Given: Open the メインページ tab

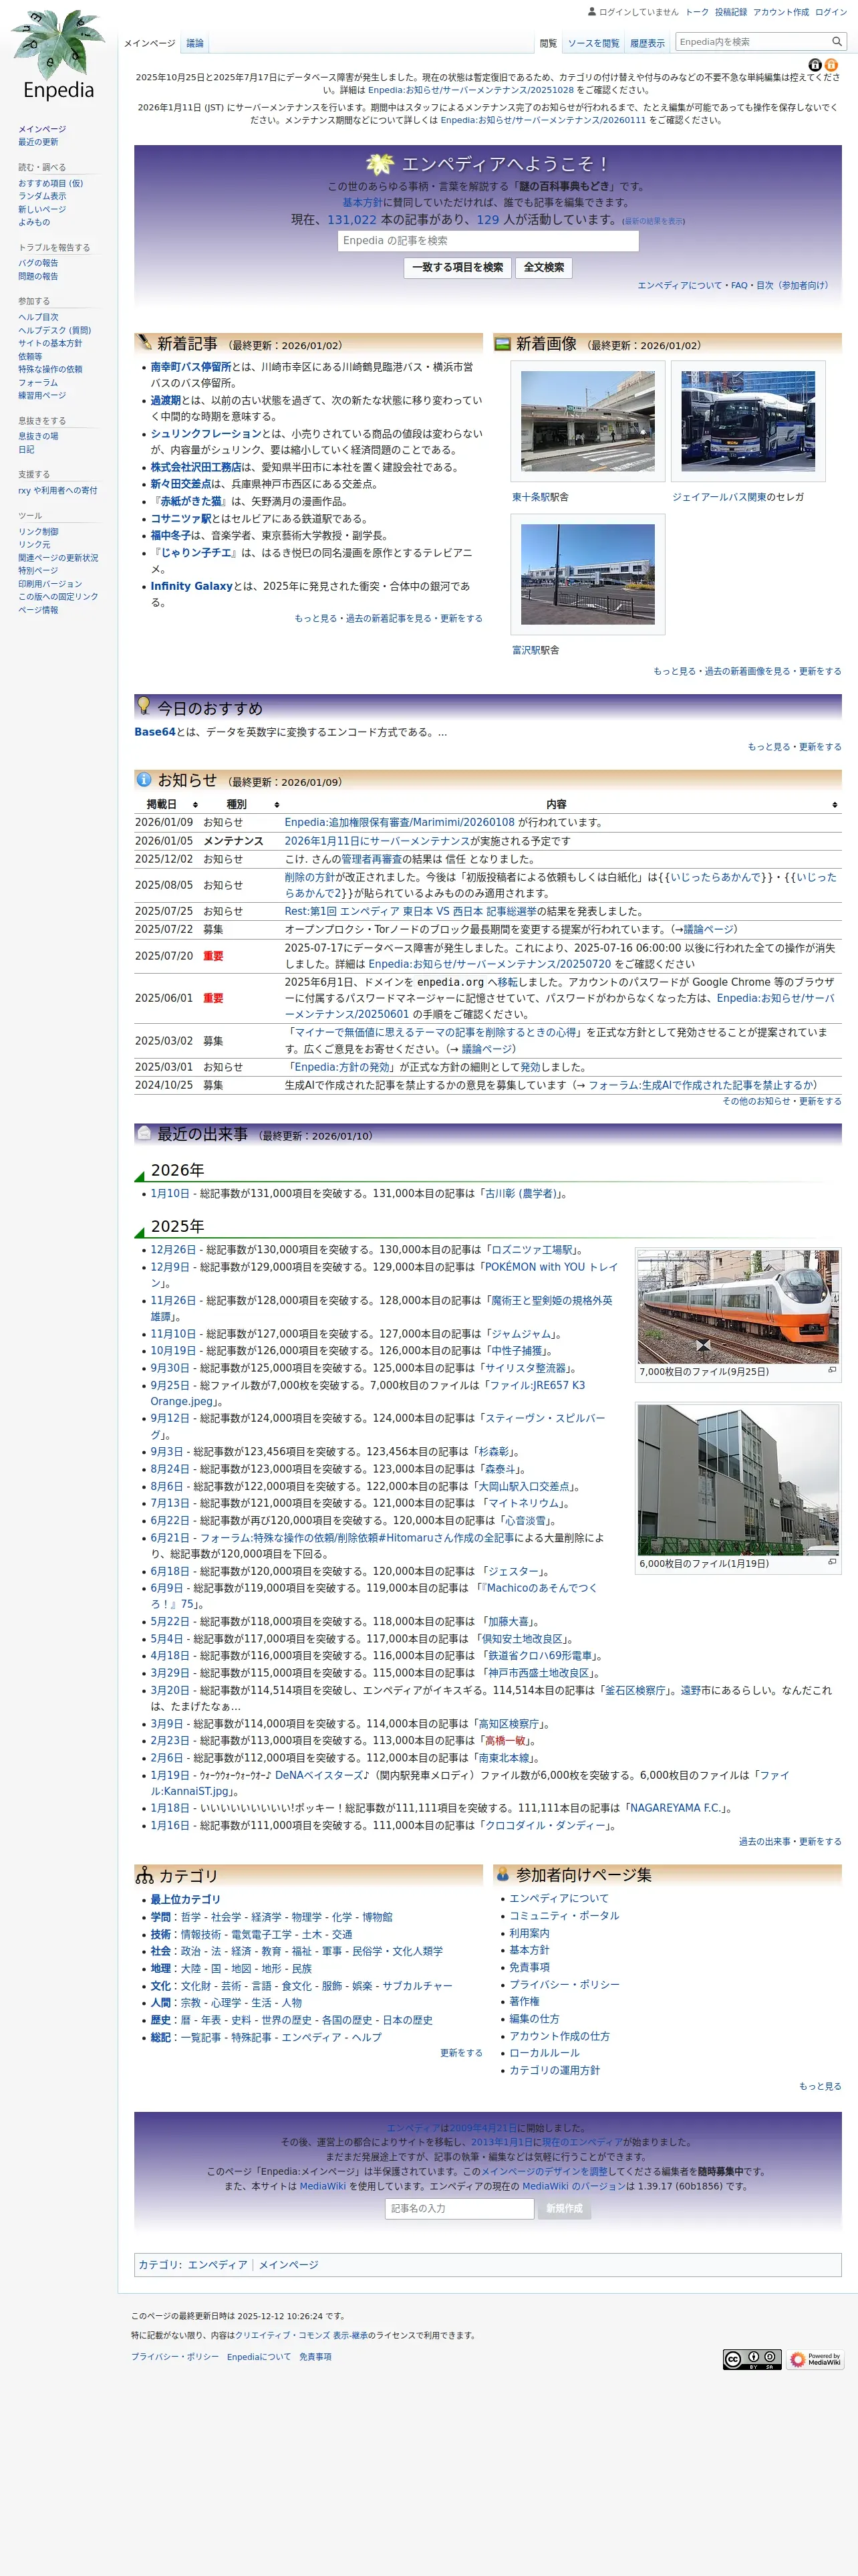Looking at the screenshot, I should pyautogui.click(x=150, y=43).
